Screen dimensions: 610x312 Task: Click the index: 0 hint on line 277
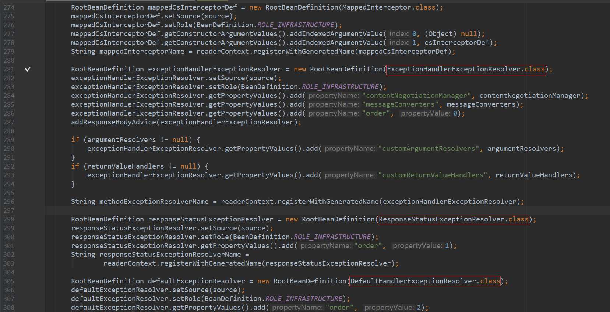(x=402, y=34)
